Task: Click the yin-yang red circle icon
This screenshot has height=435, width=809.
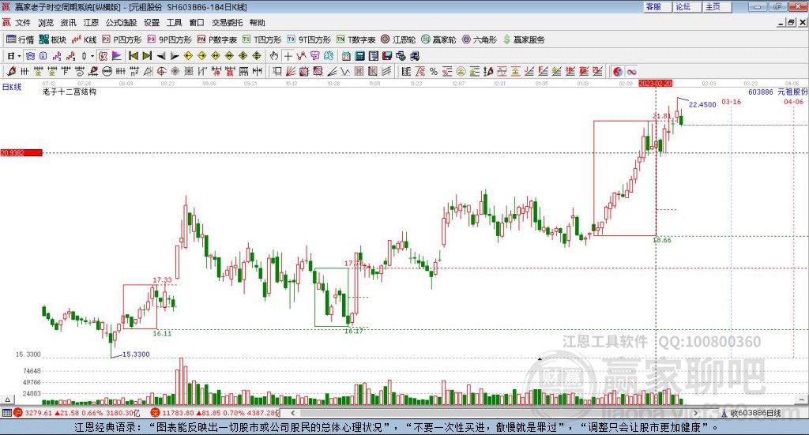Action: [x=618, y=72]
